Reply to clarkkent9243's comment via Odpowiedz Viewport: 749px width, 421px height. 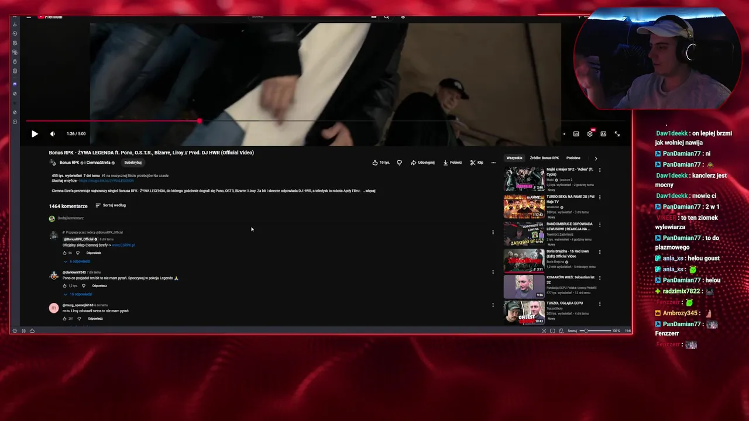[99, 286]
